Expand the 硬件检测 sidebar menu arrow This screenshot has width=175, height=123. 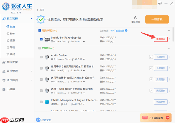tap(32, 80)
